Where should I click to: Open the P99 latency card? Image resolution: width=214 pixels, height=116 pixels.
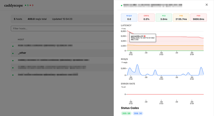[198, 17]
